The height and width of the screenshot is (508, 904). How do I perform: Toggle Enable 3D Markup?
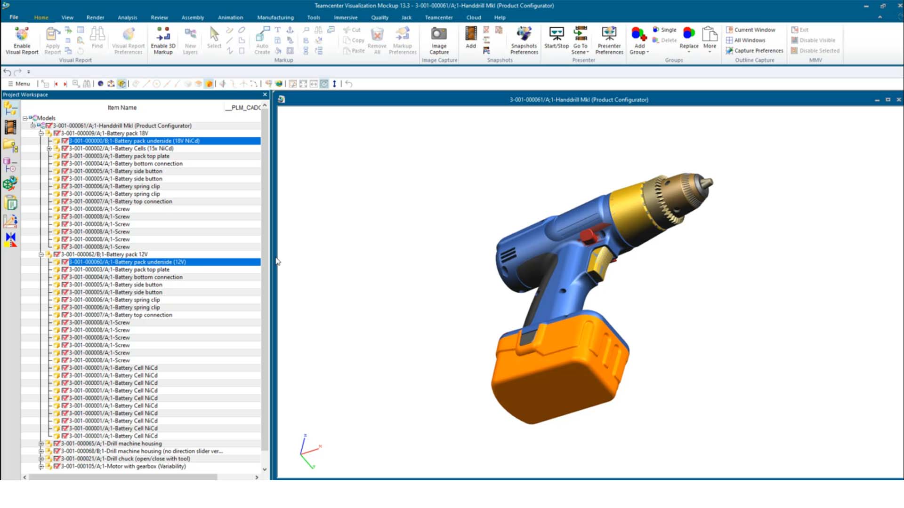pyautogui.click(x=163, y=40)
